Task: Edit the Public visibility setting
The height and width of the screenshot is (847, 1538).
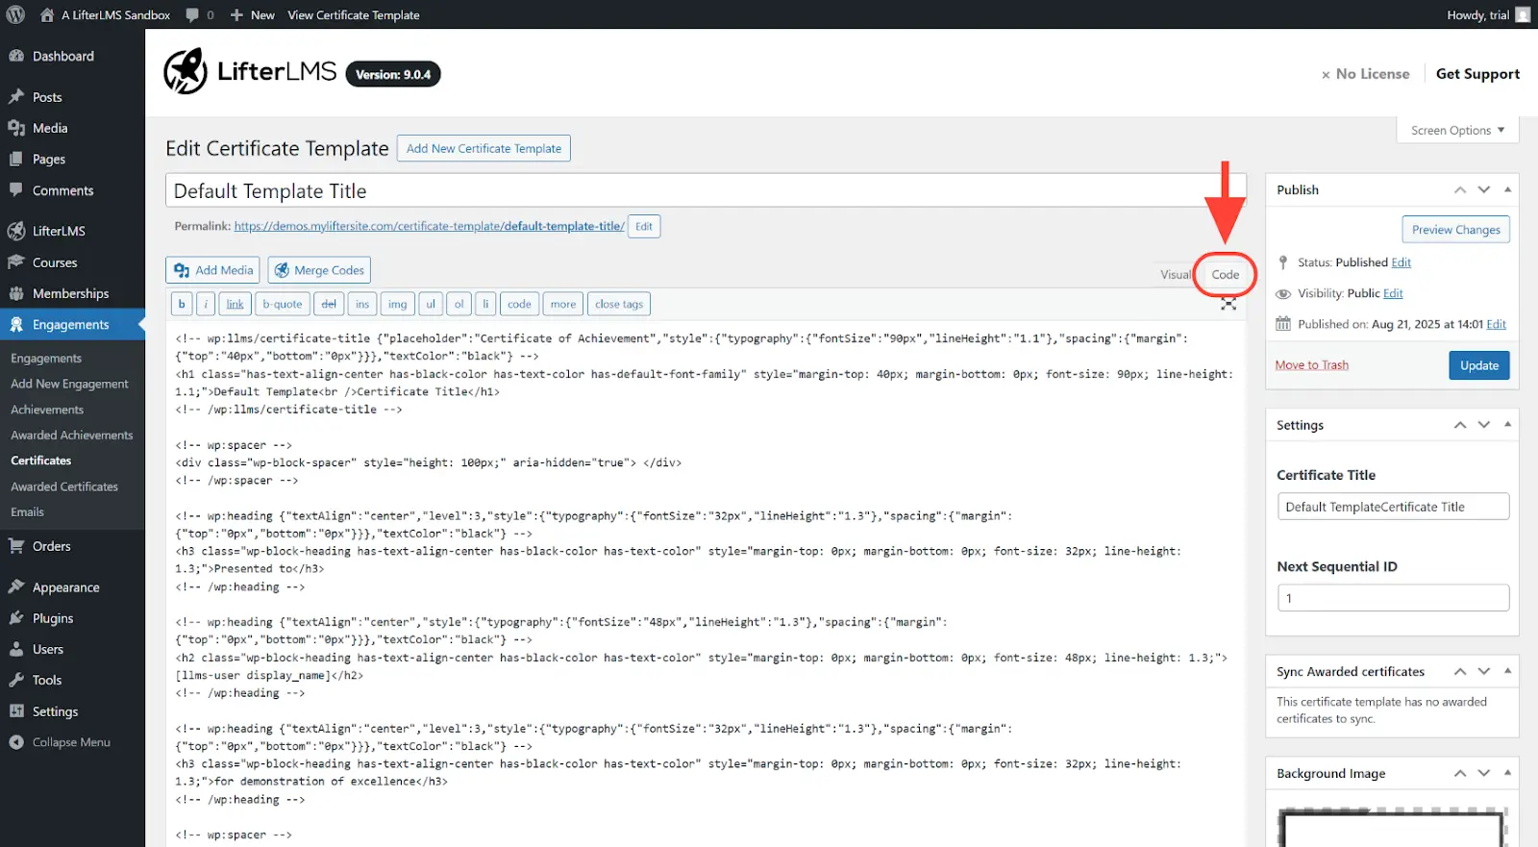Action: point(1393,293)
